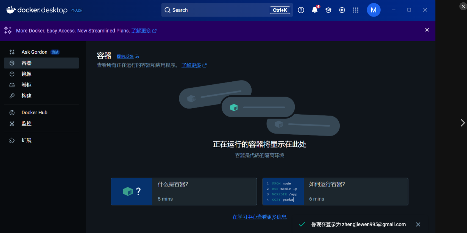Viewport: 467px width, 233px height.
Task: Open the banner's 了解更多 link
Action: point(144,31)
